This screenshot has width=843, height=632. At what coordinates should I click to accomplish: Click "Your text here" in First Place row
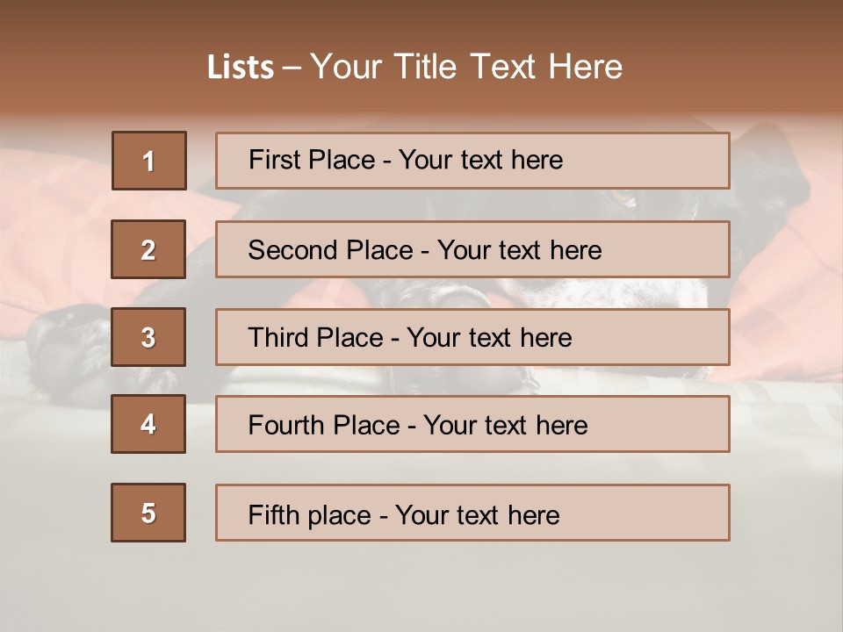(x=481, y=160)
